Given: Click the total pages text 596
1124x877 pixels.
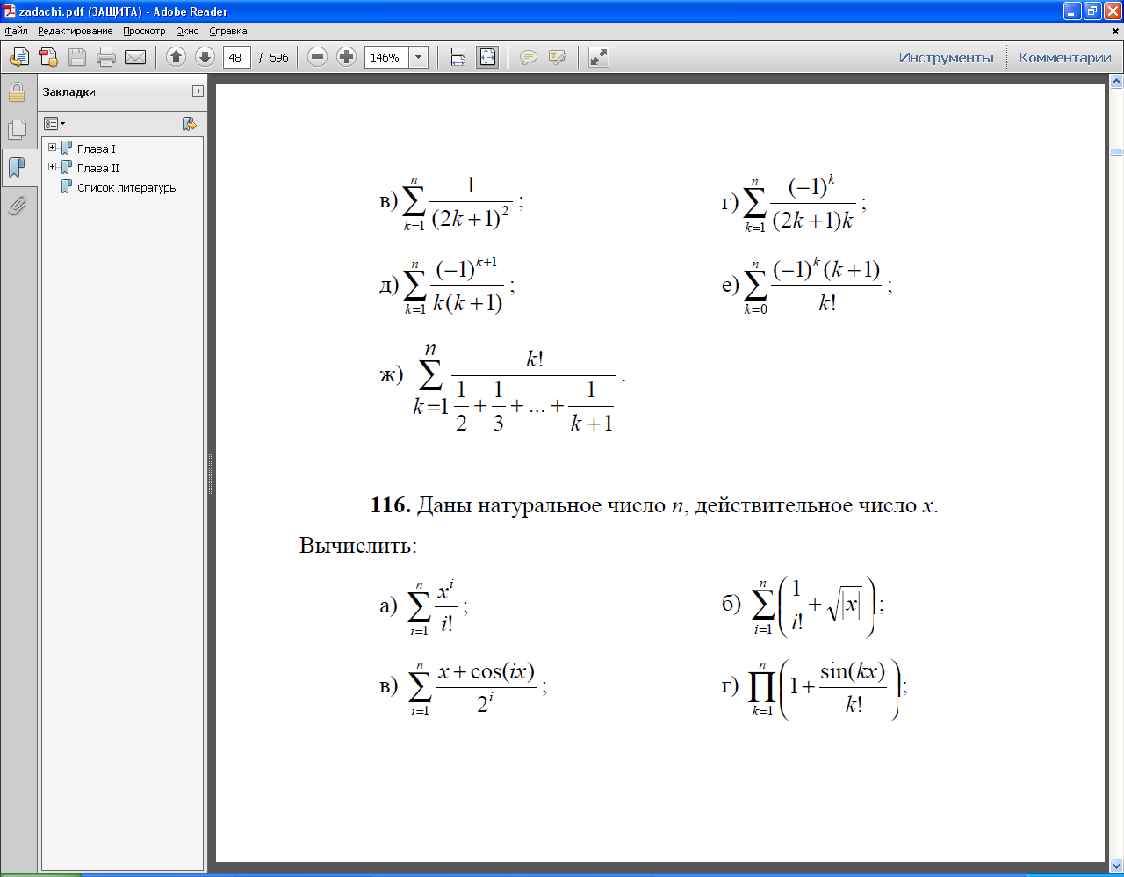Looking at the screenshot, I should 279,57.
